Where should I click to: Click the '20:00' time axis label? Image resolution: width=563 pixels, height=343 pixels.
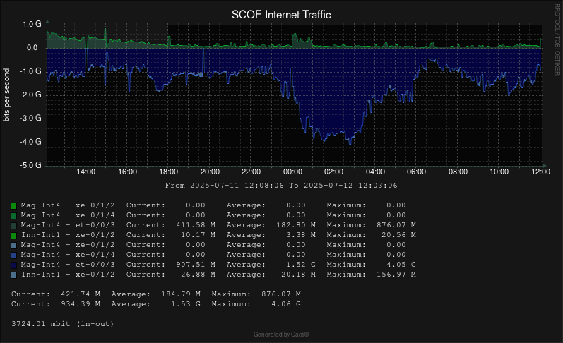210,172
